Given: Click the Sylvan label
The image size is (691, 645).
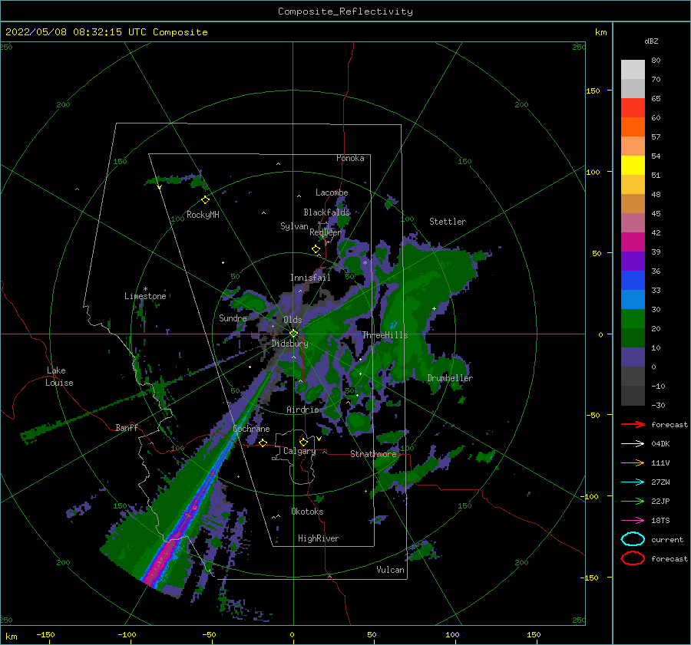Looking at the screenshot, I should [294, 226].
